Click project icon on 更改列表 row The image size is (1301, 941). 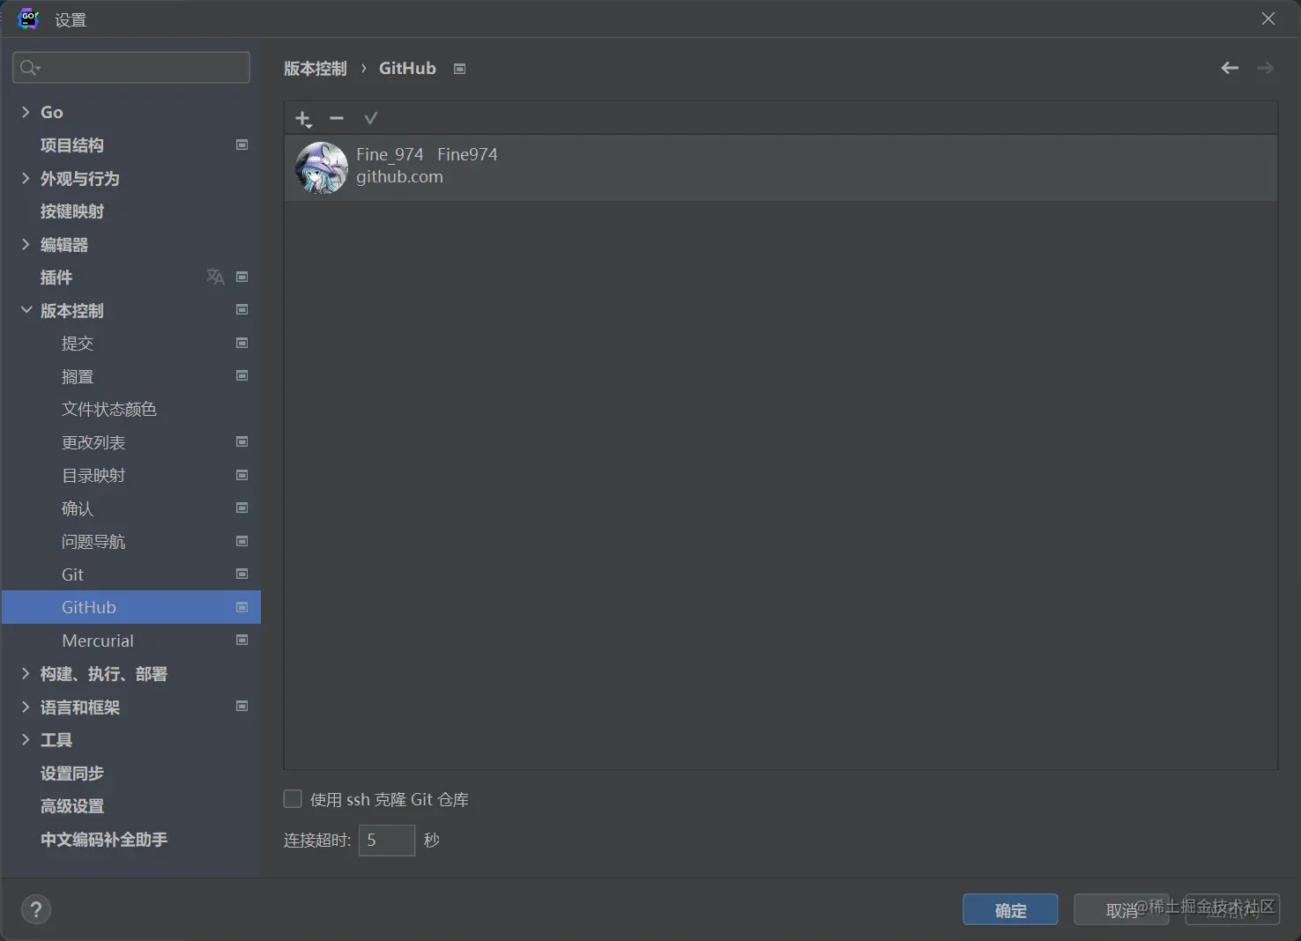[242, 441]
